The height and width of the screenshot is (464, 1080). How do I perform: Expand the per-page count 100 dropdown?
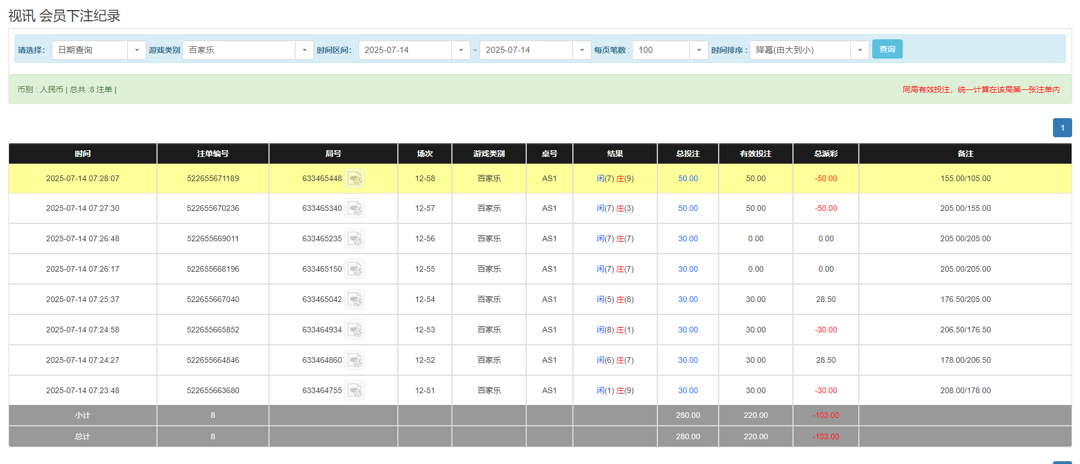698,50
